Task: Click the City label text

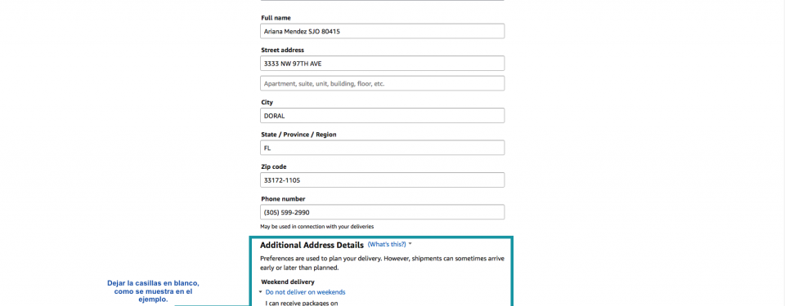Action: pos(268,103)
